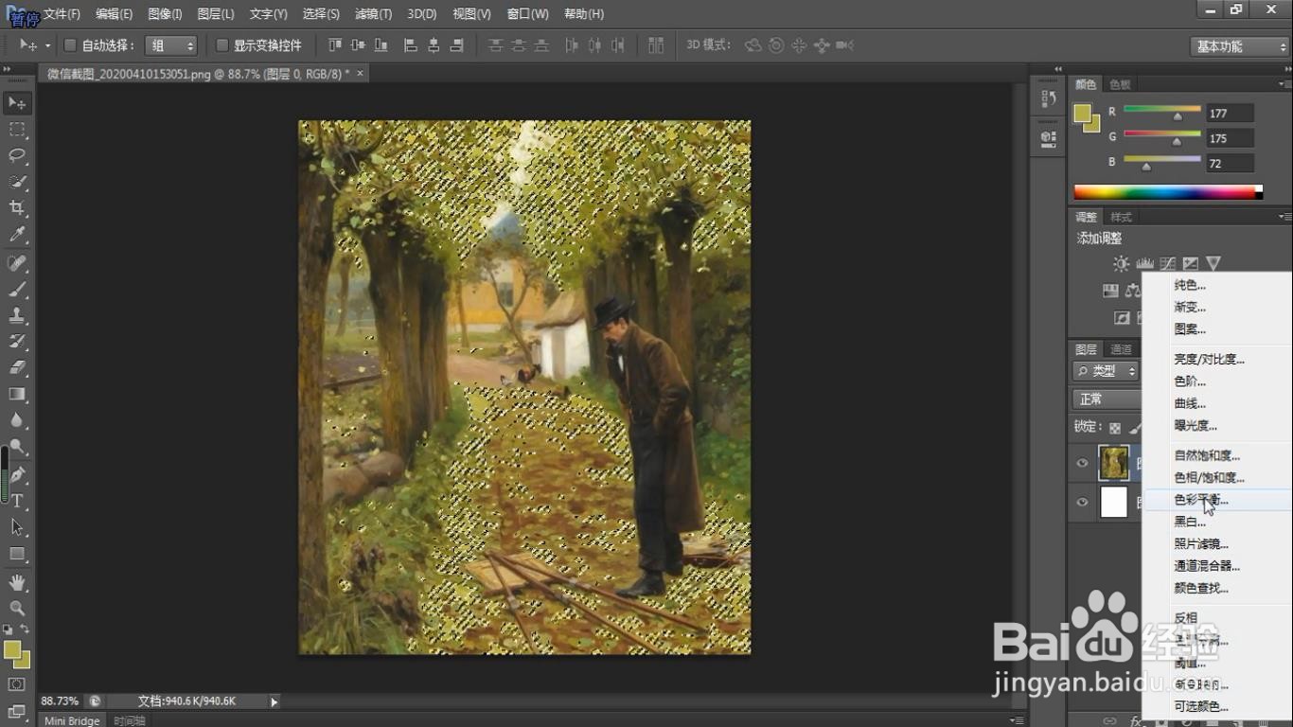Open the 类型 layer filter dropdown

(x=1106, y=371)
